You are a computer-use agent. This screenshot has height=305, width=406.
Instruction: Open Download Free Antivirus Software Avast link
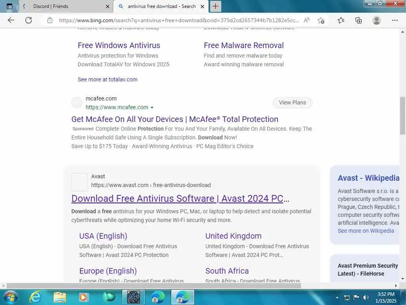180,199
